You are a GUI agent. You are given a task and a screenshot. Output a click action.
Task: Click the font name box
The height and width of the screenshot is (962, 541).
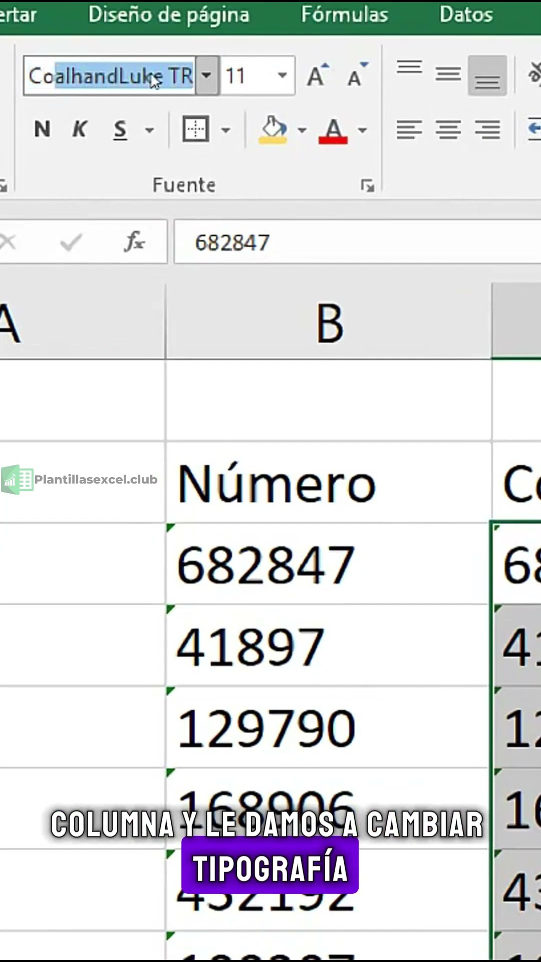[110, 76]
